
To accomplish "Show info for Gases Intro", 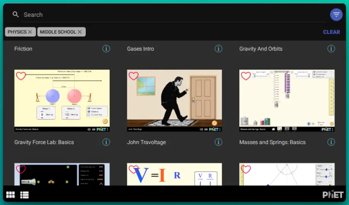I will 218,49.
